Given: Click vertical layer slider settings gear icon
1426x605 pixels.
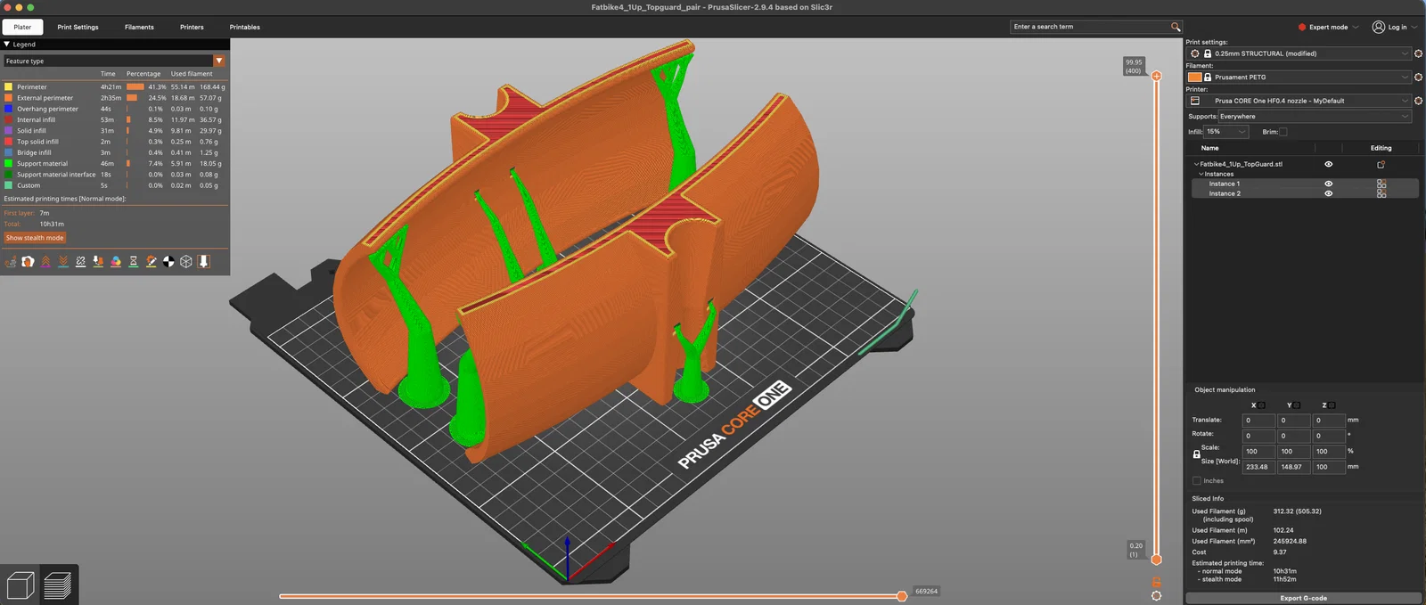Looking at the screenshot, I should [x=1156, y=596].
